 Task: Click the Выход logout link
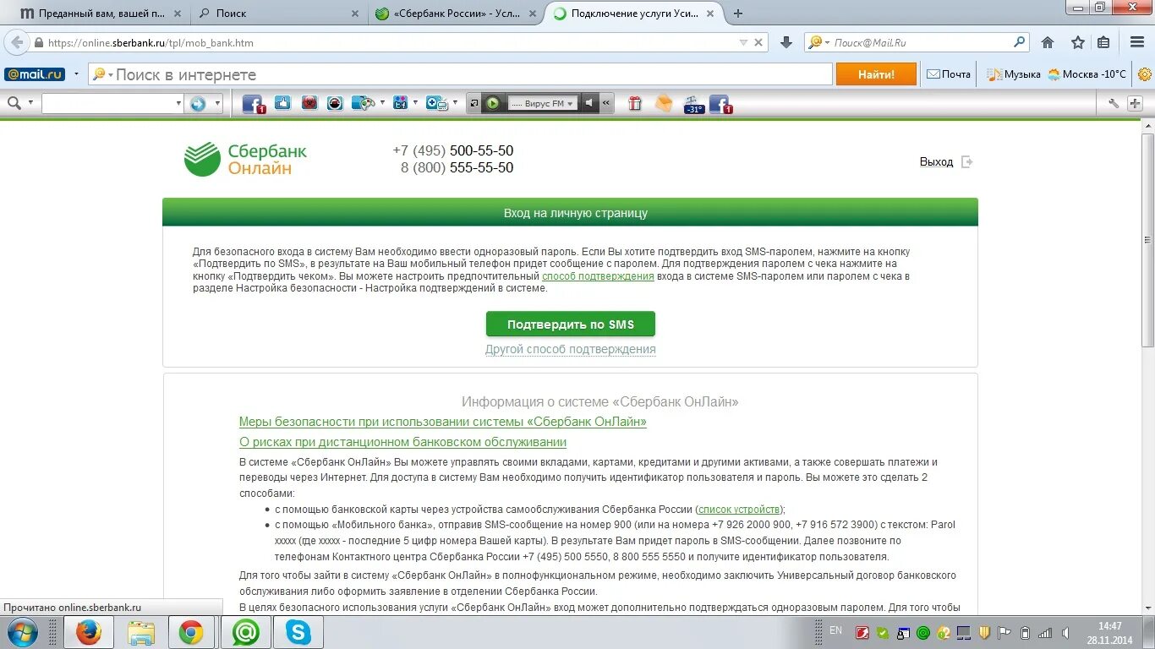tap(936, 162)
